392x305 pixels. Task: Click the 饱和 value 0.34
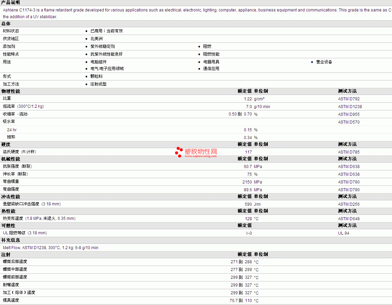(x=248, y=137)
